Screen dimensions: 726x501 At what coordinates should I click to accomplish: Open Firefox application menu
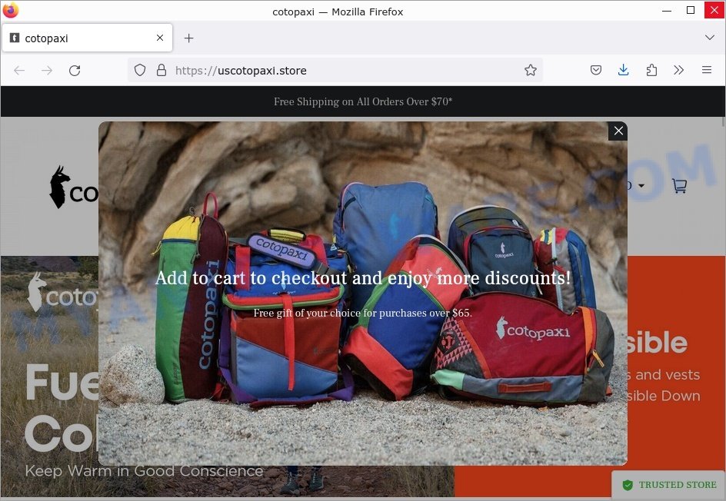[707, 71]
